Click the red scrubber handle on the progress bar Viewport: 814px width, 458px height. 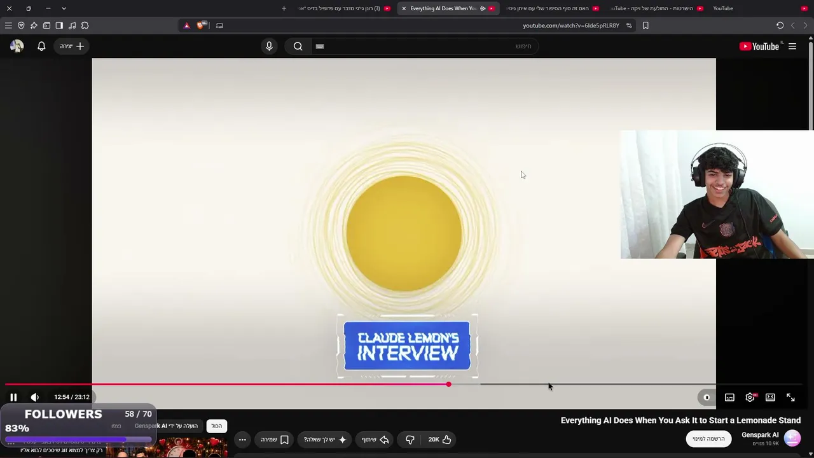click(x=448, y=384)
